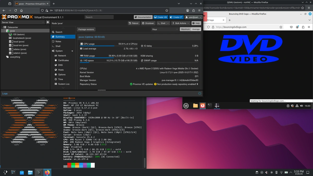This screenshot has width=313, height=176.
Task: Click the Reboot node icon button
Action: click(x=134, y=23)
